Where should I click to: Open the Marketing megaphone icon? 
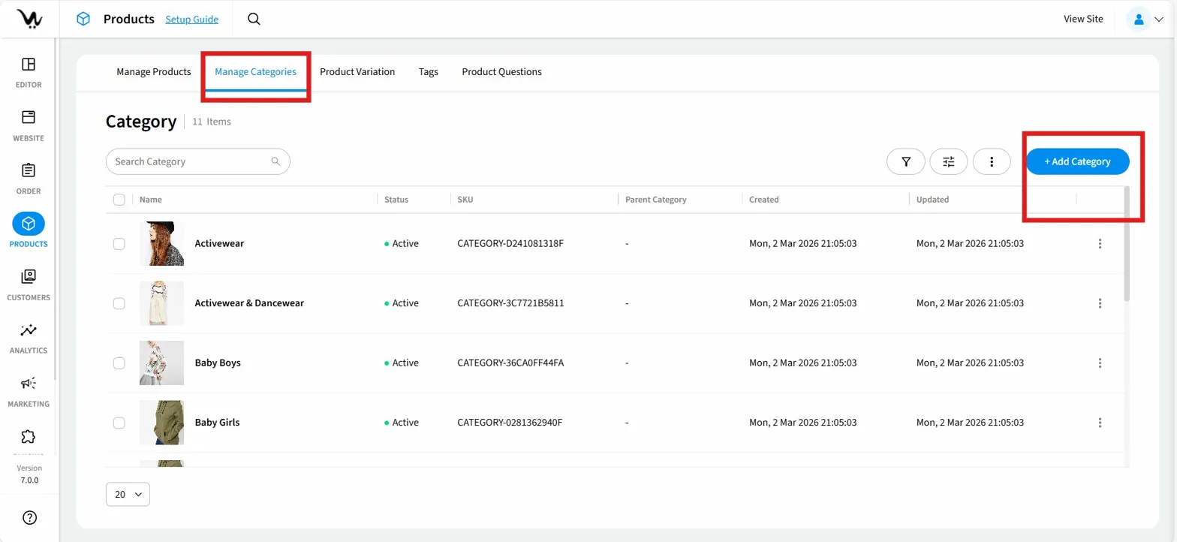click(29, 384)
